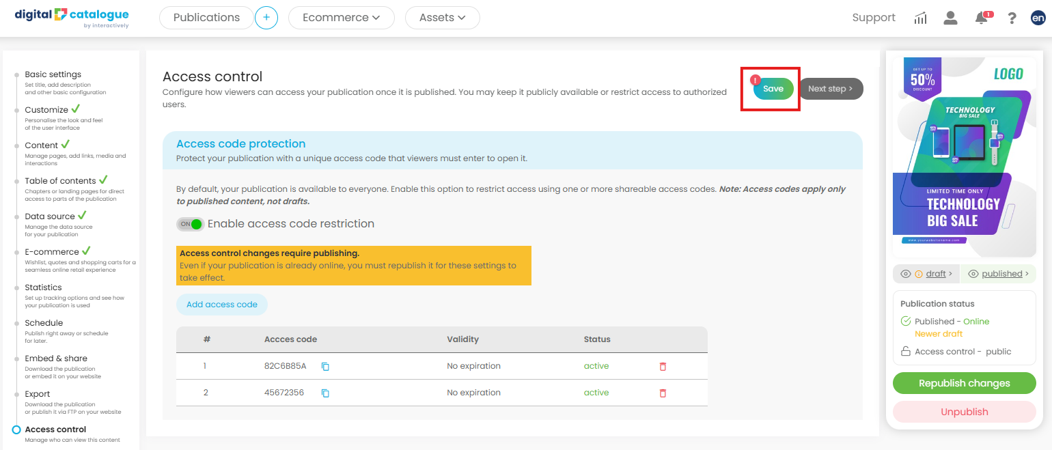Delete access code 82C6B85A with trash icon
Viewport: 1052px width, 450px height.
tap(663, 367)
